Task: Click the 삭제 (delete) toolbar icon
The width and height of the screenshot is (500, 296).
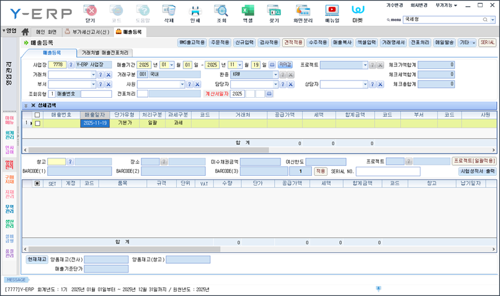Action: (x=168, y=13)
